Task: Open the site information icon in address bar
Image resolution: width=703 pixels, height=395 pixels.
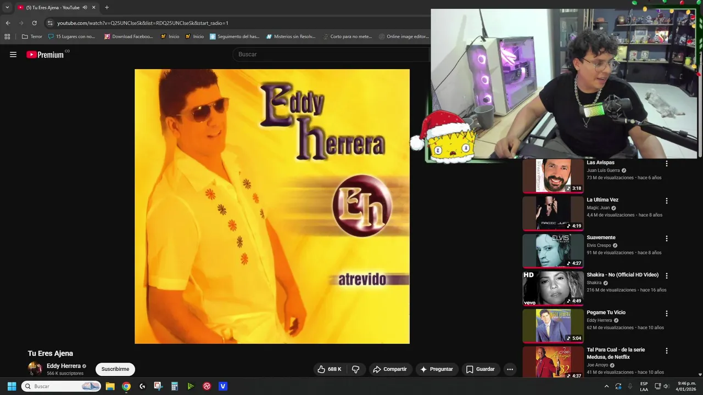Action: [50, 23]
